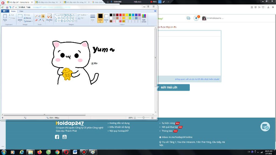Screen dimensions: 276x155
Task: Click the Crop tool in Image group
Action: 27,15
